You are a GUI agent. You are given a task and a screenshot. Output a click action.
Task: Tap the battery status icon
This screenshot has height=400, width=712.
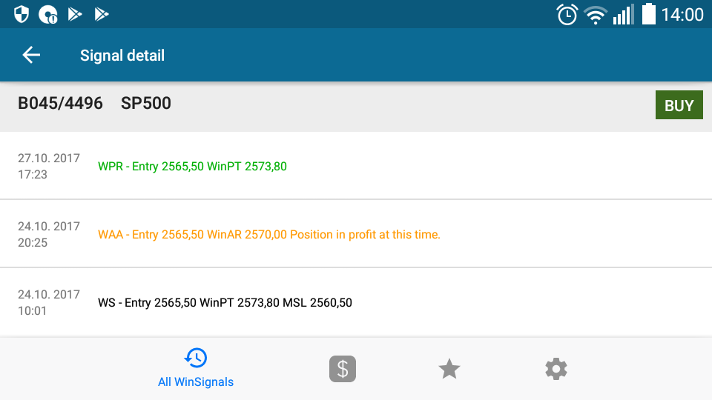click(x=649, y=14)
